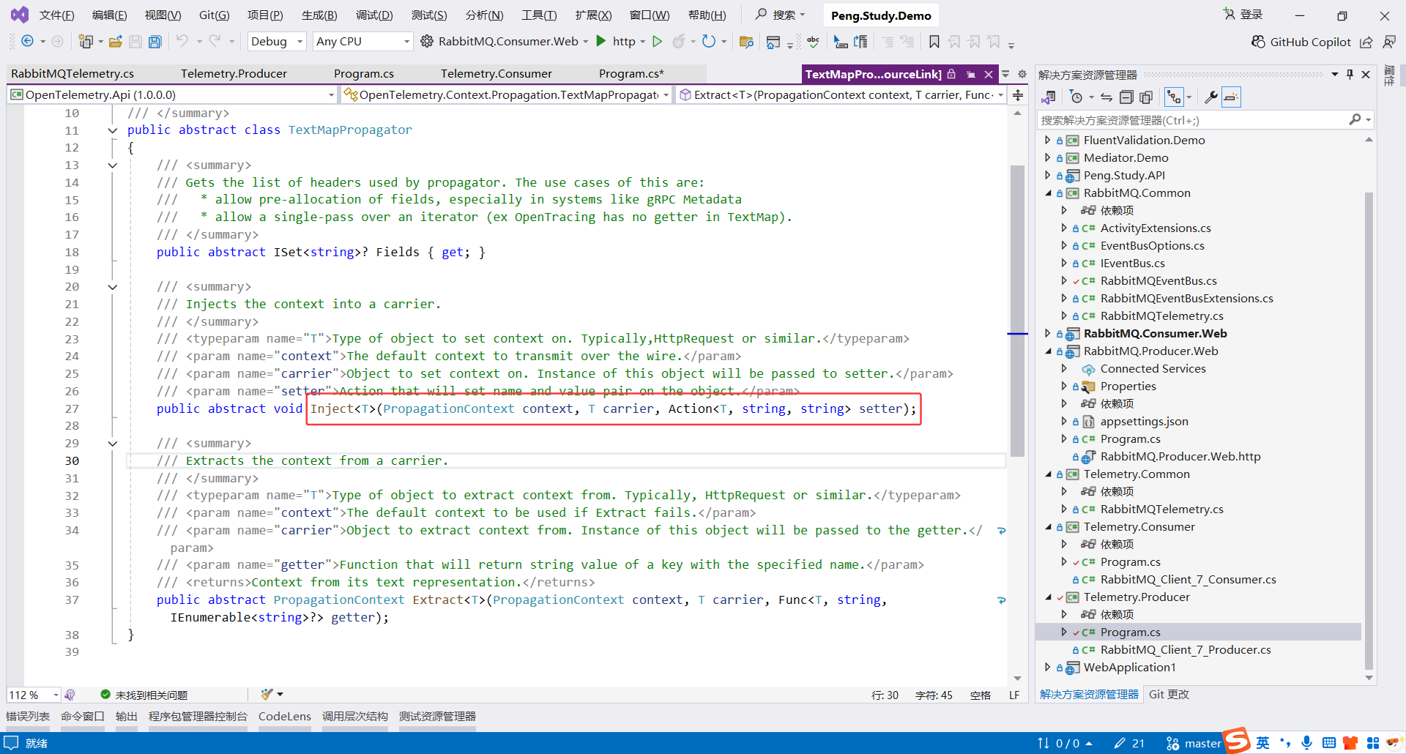The image size is (1406, 754).
Task: Click the Solution Explorer vertical scrollbar thumb
Action: tap(1369, 430)
